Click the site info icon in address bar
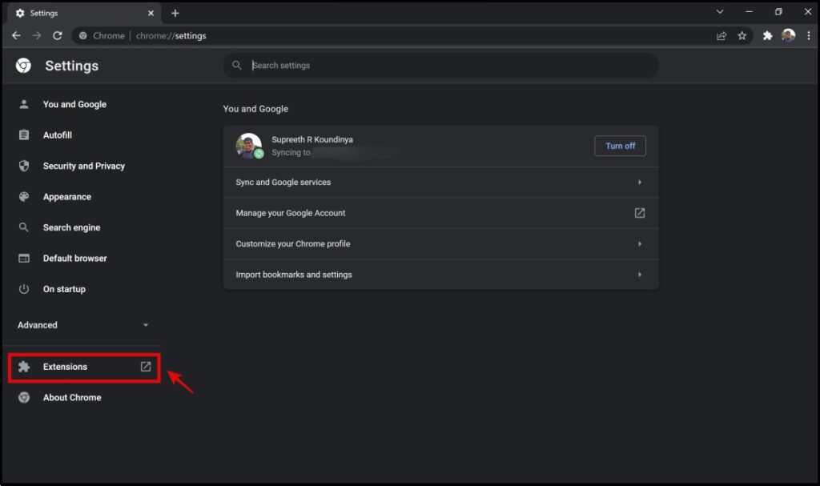 coord(82,35)
